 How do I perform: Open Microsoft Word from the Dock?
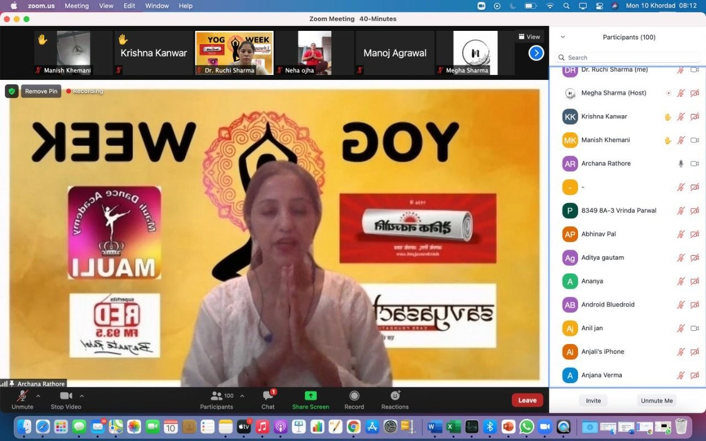435,426
